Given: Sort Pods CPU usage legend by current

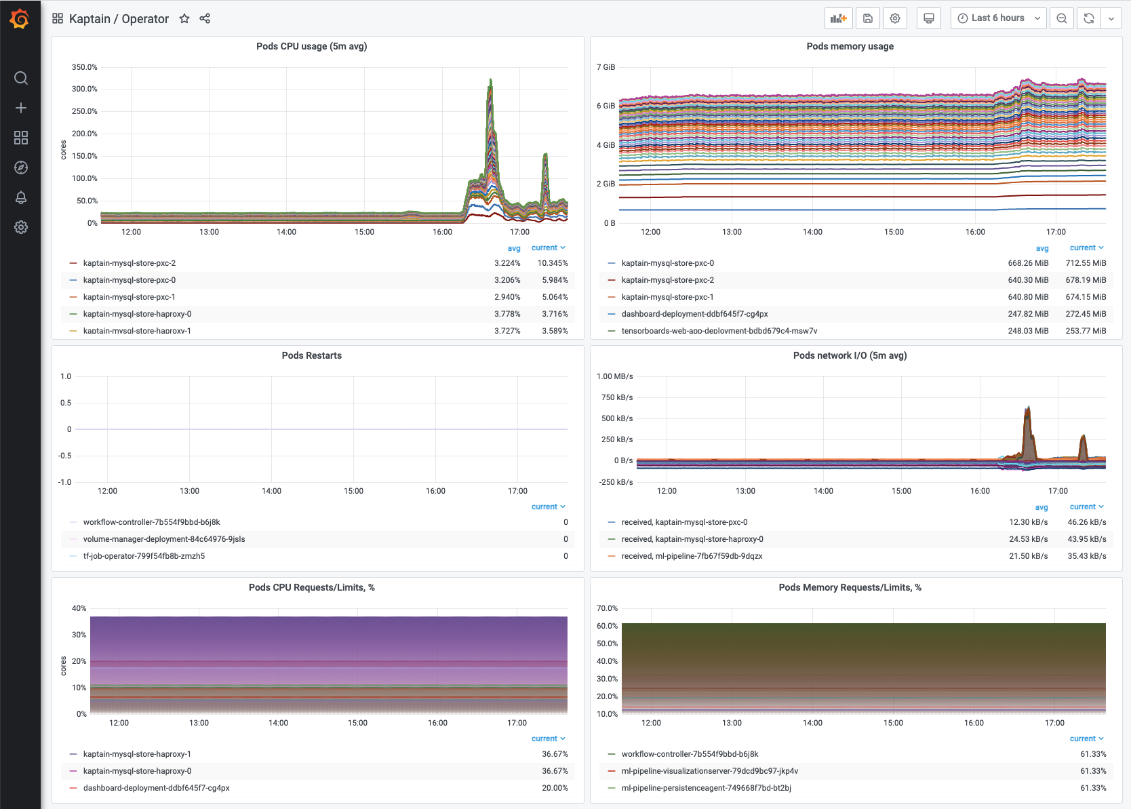Looking at the screenshot, I should 549,248.
